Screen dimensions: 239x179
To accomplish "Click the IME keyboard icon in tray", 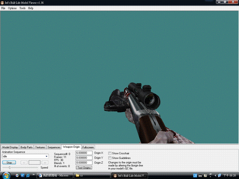I will click(200, 175).
